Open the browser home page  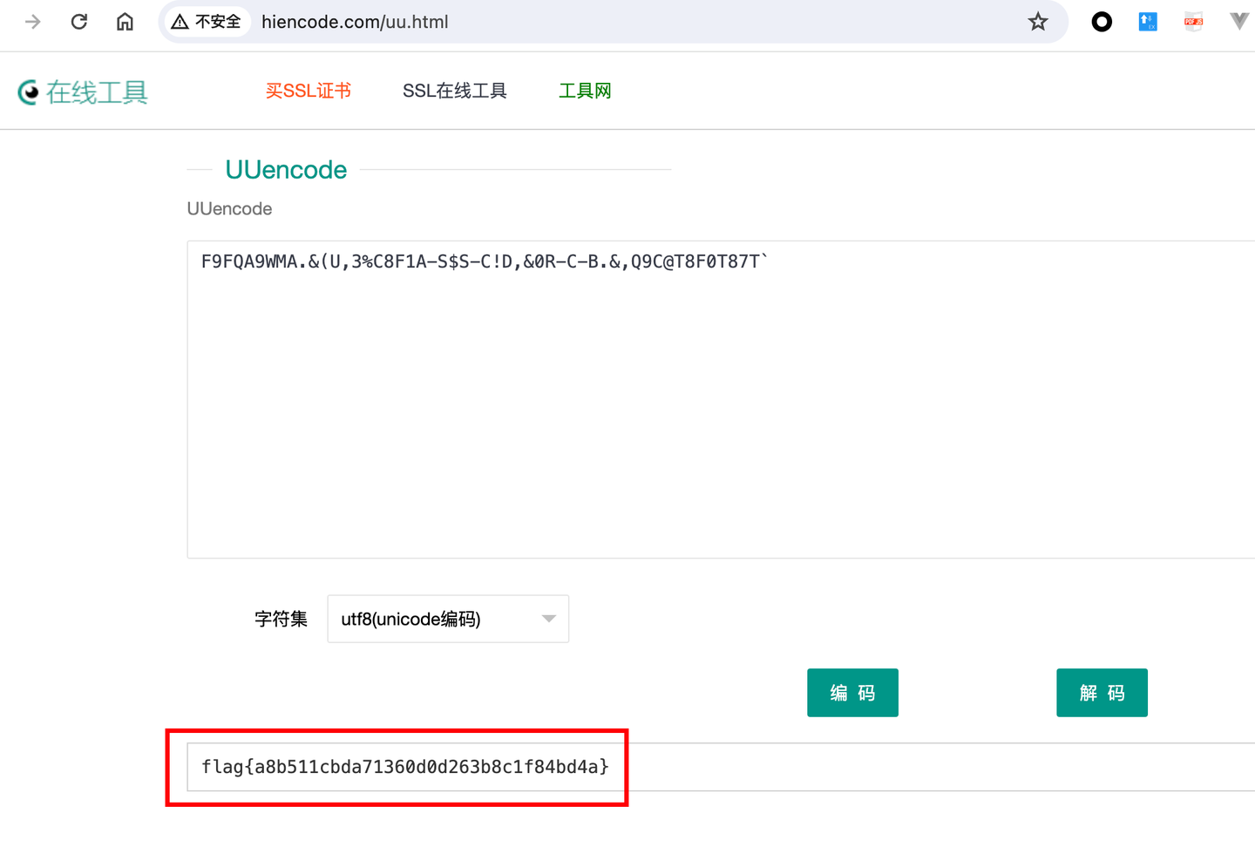[x=125, y=22]
